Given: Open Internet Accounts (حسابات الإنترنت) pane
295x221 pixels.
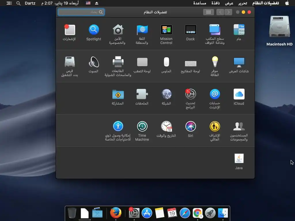Looking at the screenshot, I should tap(215, 99).
